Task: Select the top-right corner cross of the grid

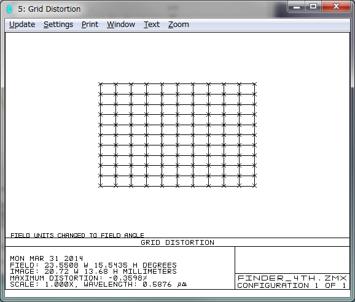Action: point(255,84)
